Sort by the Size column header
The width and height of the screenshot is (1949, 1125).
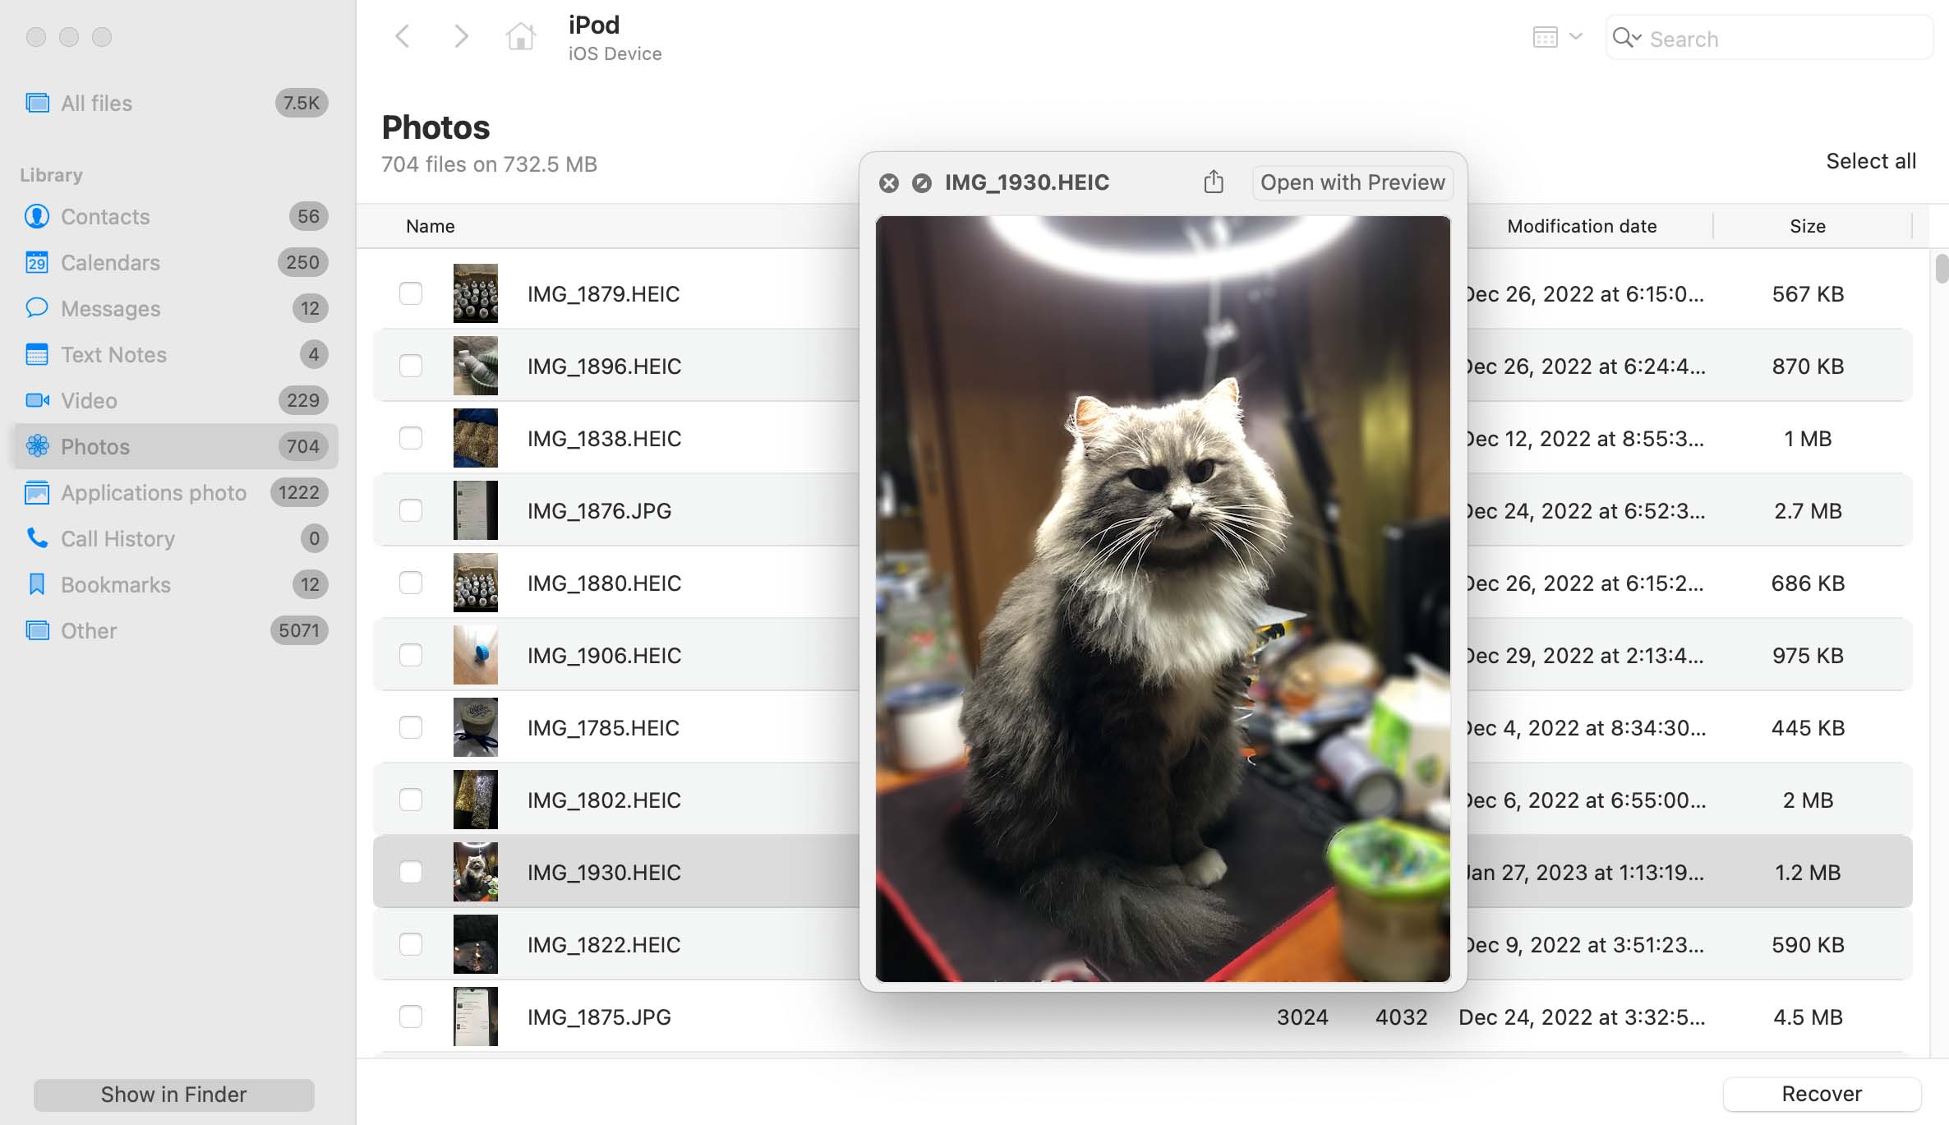1808,226
